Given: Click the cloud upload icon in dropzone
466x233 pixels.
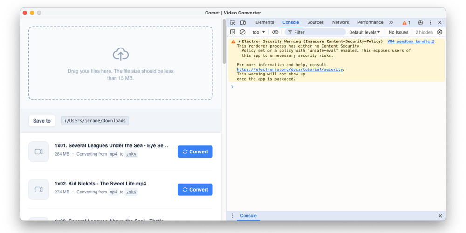Looking at the screenshot, I should click(x=121, y=54).
